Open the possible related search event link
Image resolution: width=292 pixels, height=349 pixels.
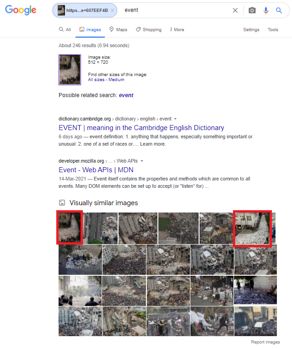[126, 95]
